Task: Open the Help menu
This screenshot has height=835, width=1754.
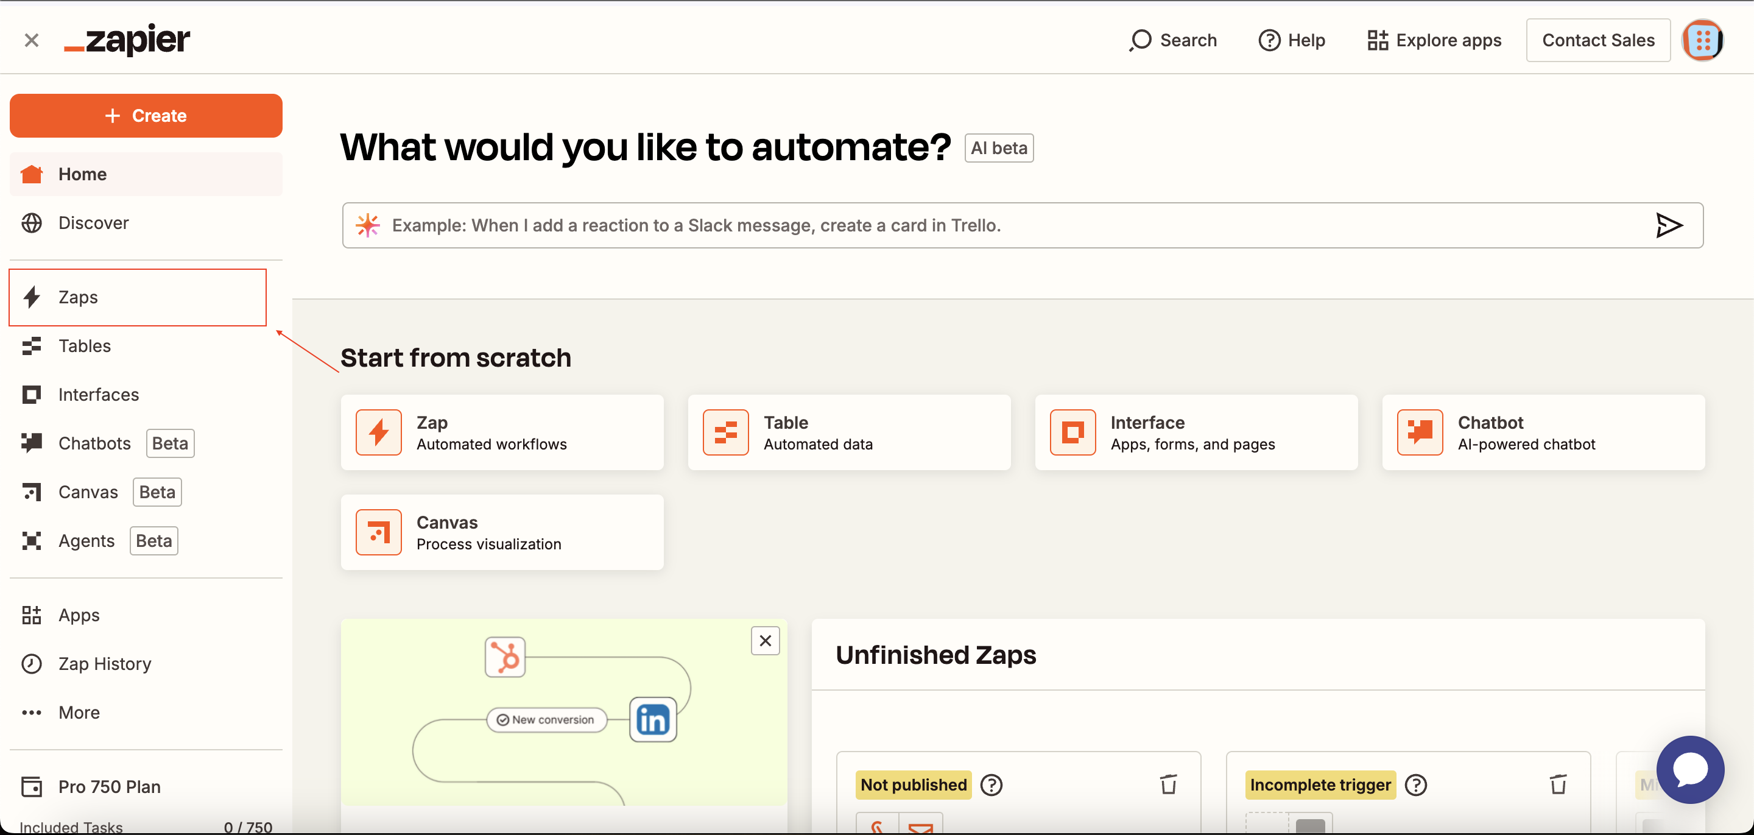Action: 1292,40
